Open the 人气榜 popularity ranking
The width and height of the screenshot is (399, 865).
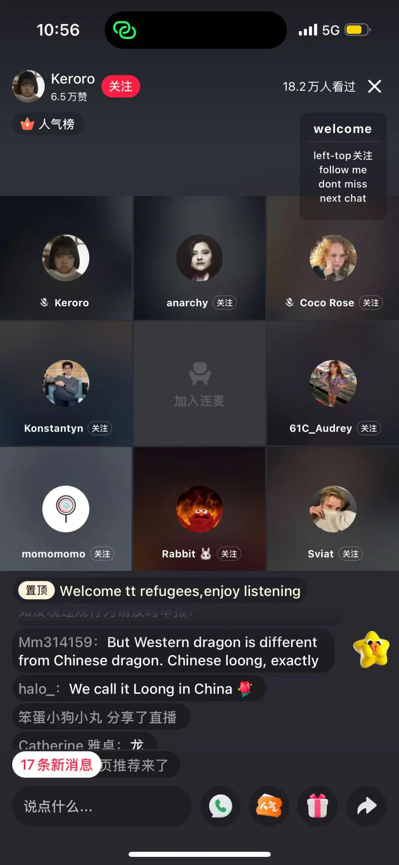tap(48, 124)
